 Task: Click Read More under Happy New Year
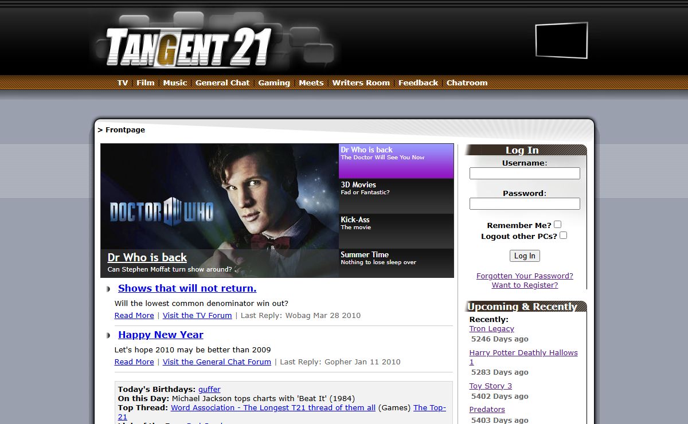(x=134, y=362)
